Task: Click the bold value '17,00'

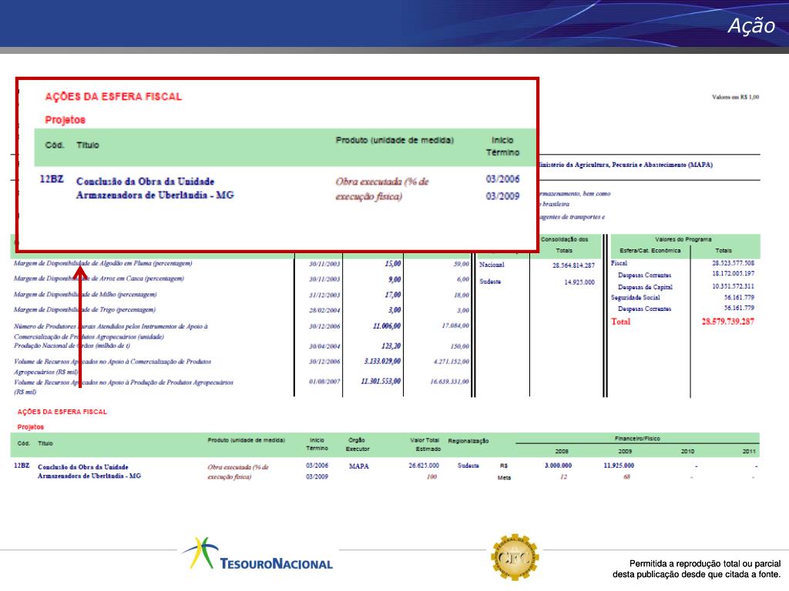Action: point(393,295)
